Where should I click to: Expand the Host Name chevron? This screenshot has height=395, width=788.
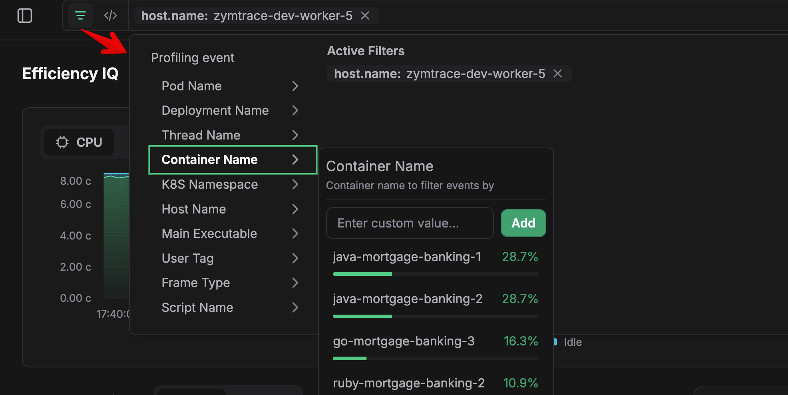coord(295,209)
